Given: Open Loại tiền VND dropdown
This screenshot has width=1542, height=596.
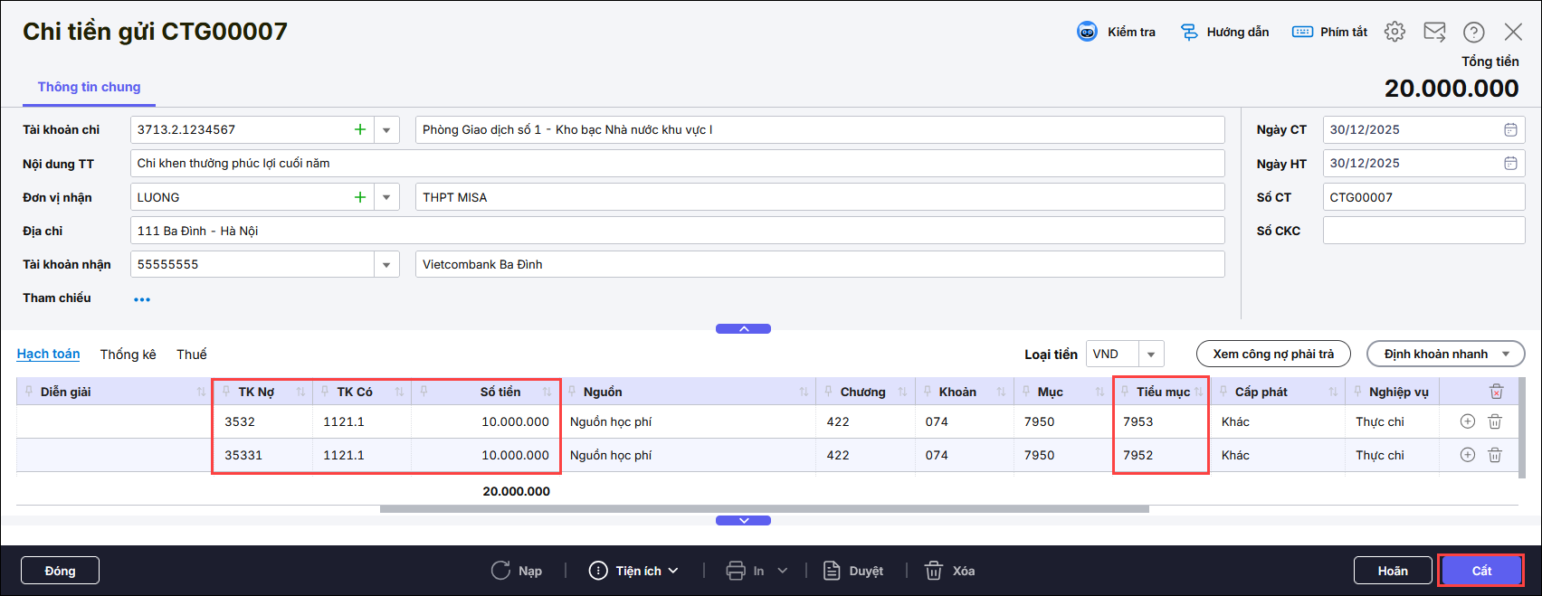Looking at the screenshot, I should click(1151, 355).
